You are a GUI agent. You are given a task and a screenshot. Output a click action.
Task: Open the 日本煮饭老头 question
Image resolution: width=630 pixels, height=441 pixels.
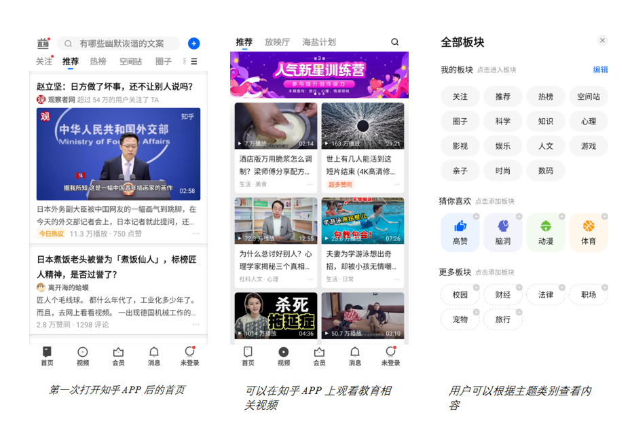click(x=117, y=267)
